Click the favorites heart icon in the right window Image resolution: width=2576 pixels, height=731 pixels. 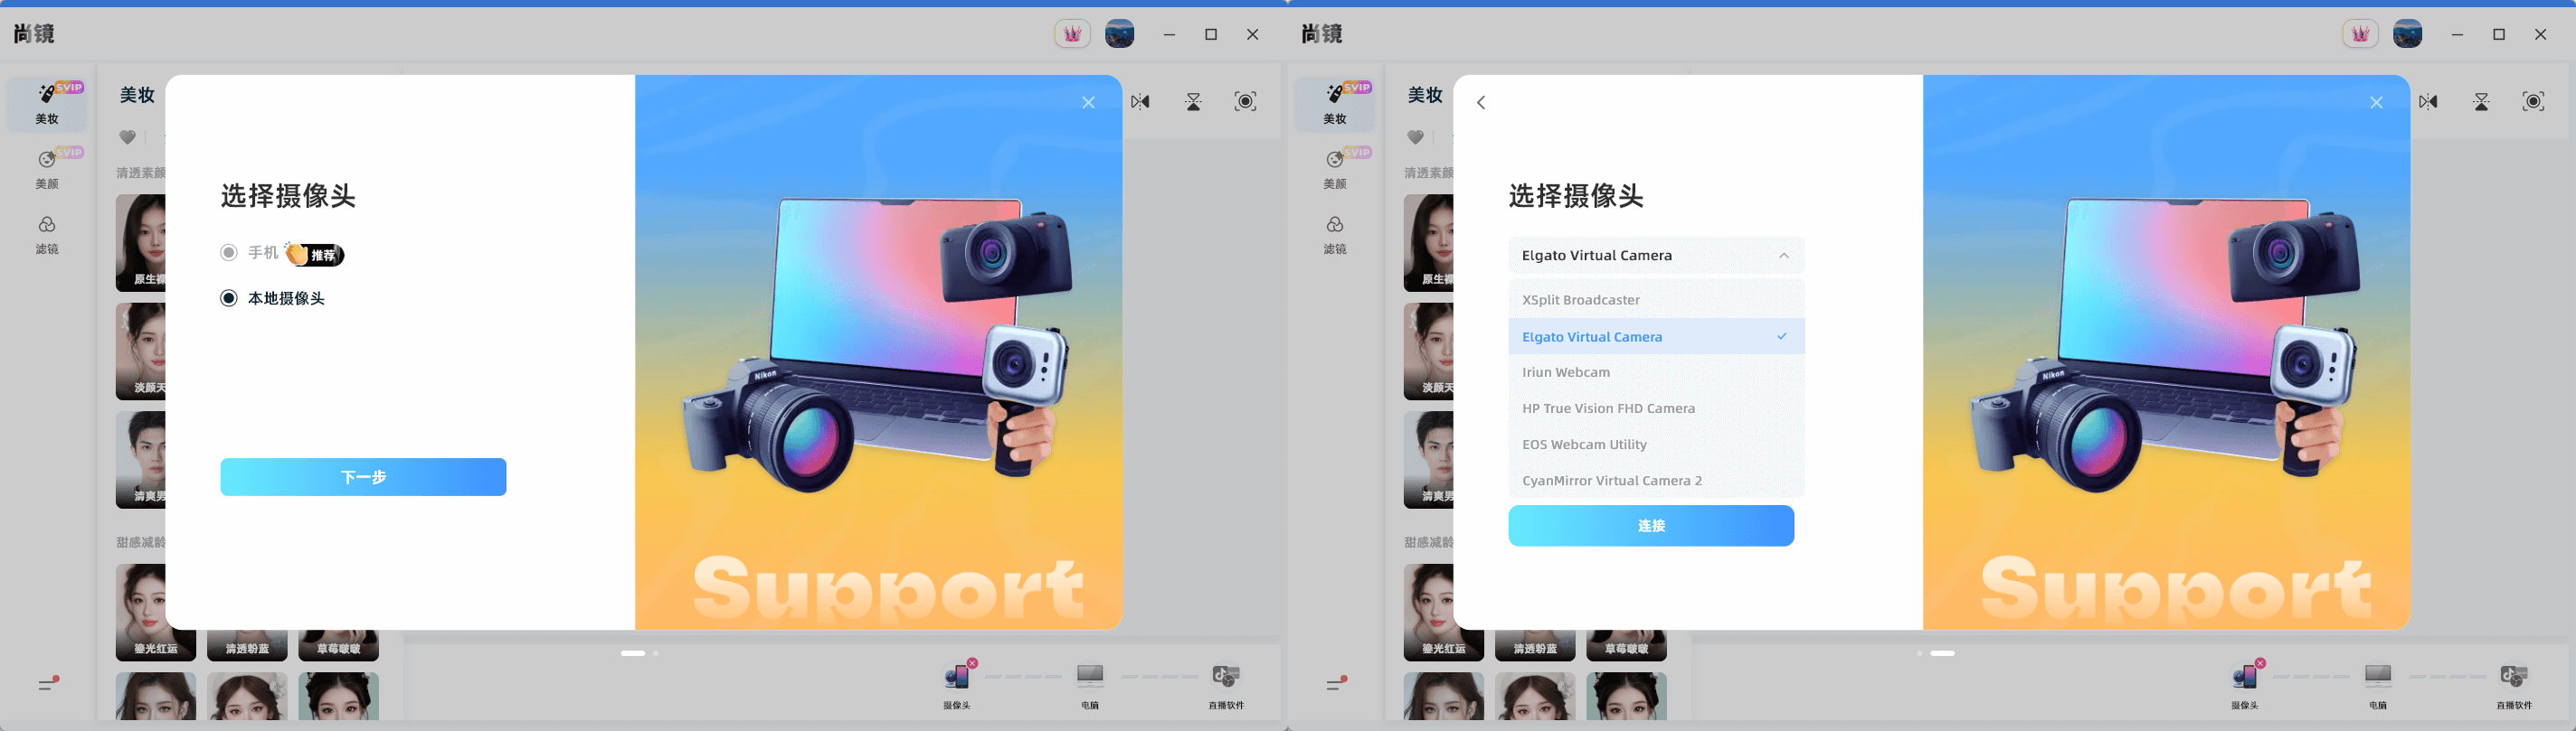pyautogui.click(x=1415, y=138)
